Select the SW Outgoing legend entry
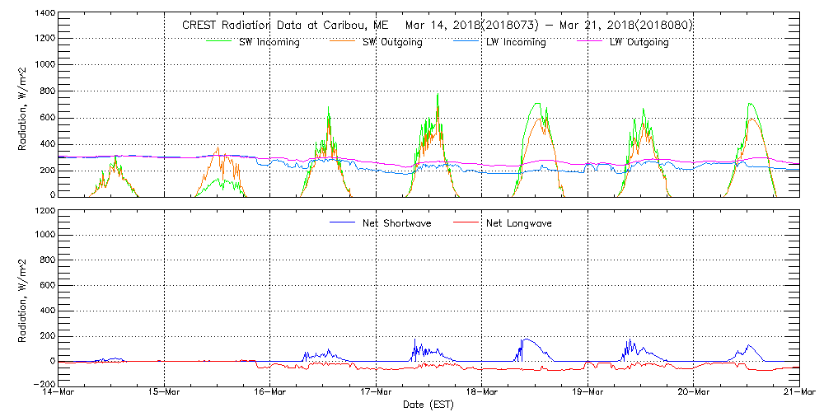 click(392, 42)
